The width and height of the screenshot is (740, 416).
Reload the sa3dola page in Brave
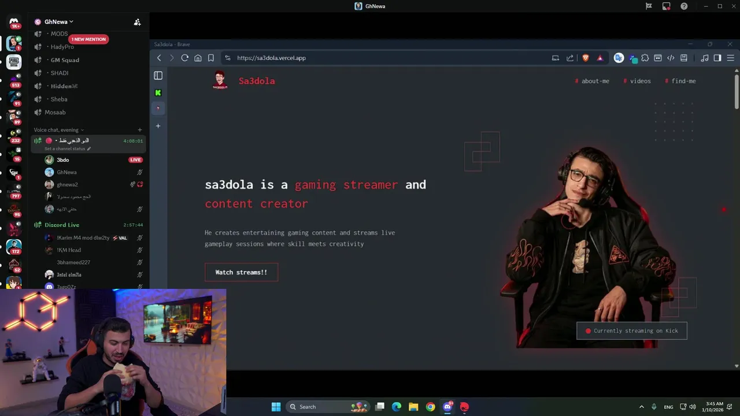point(184,58)
